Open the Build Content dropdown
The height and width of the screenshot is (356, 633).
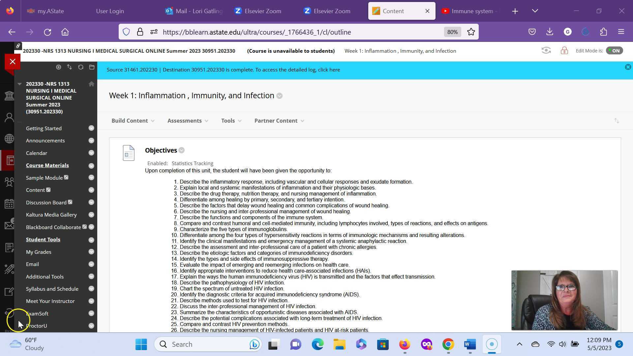[x=133, y=121]
